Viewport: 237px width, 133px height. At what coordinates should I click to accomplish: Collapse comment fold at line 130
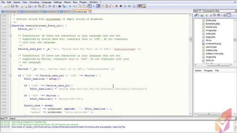[11, 56]
